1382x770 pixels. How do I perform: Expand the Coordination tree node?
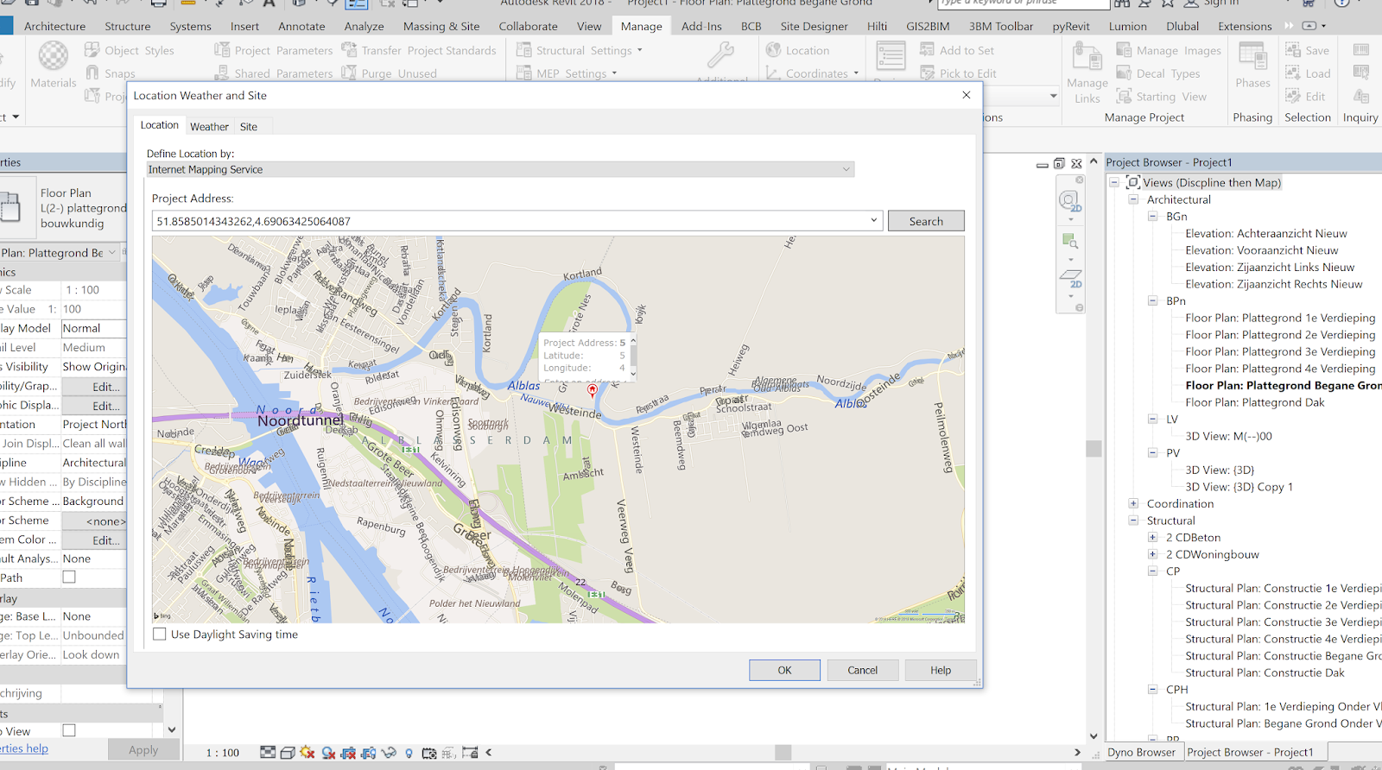(1133, 503)
